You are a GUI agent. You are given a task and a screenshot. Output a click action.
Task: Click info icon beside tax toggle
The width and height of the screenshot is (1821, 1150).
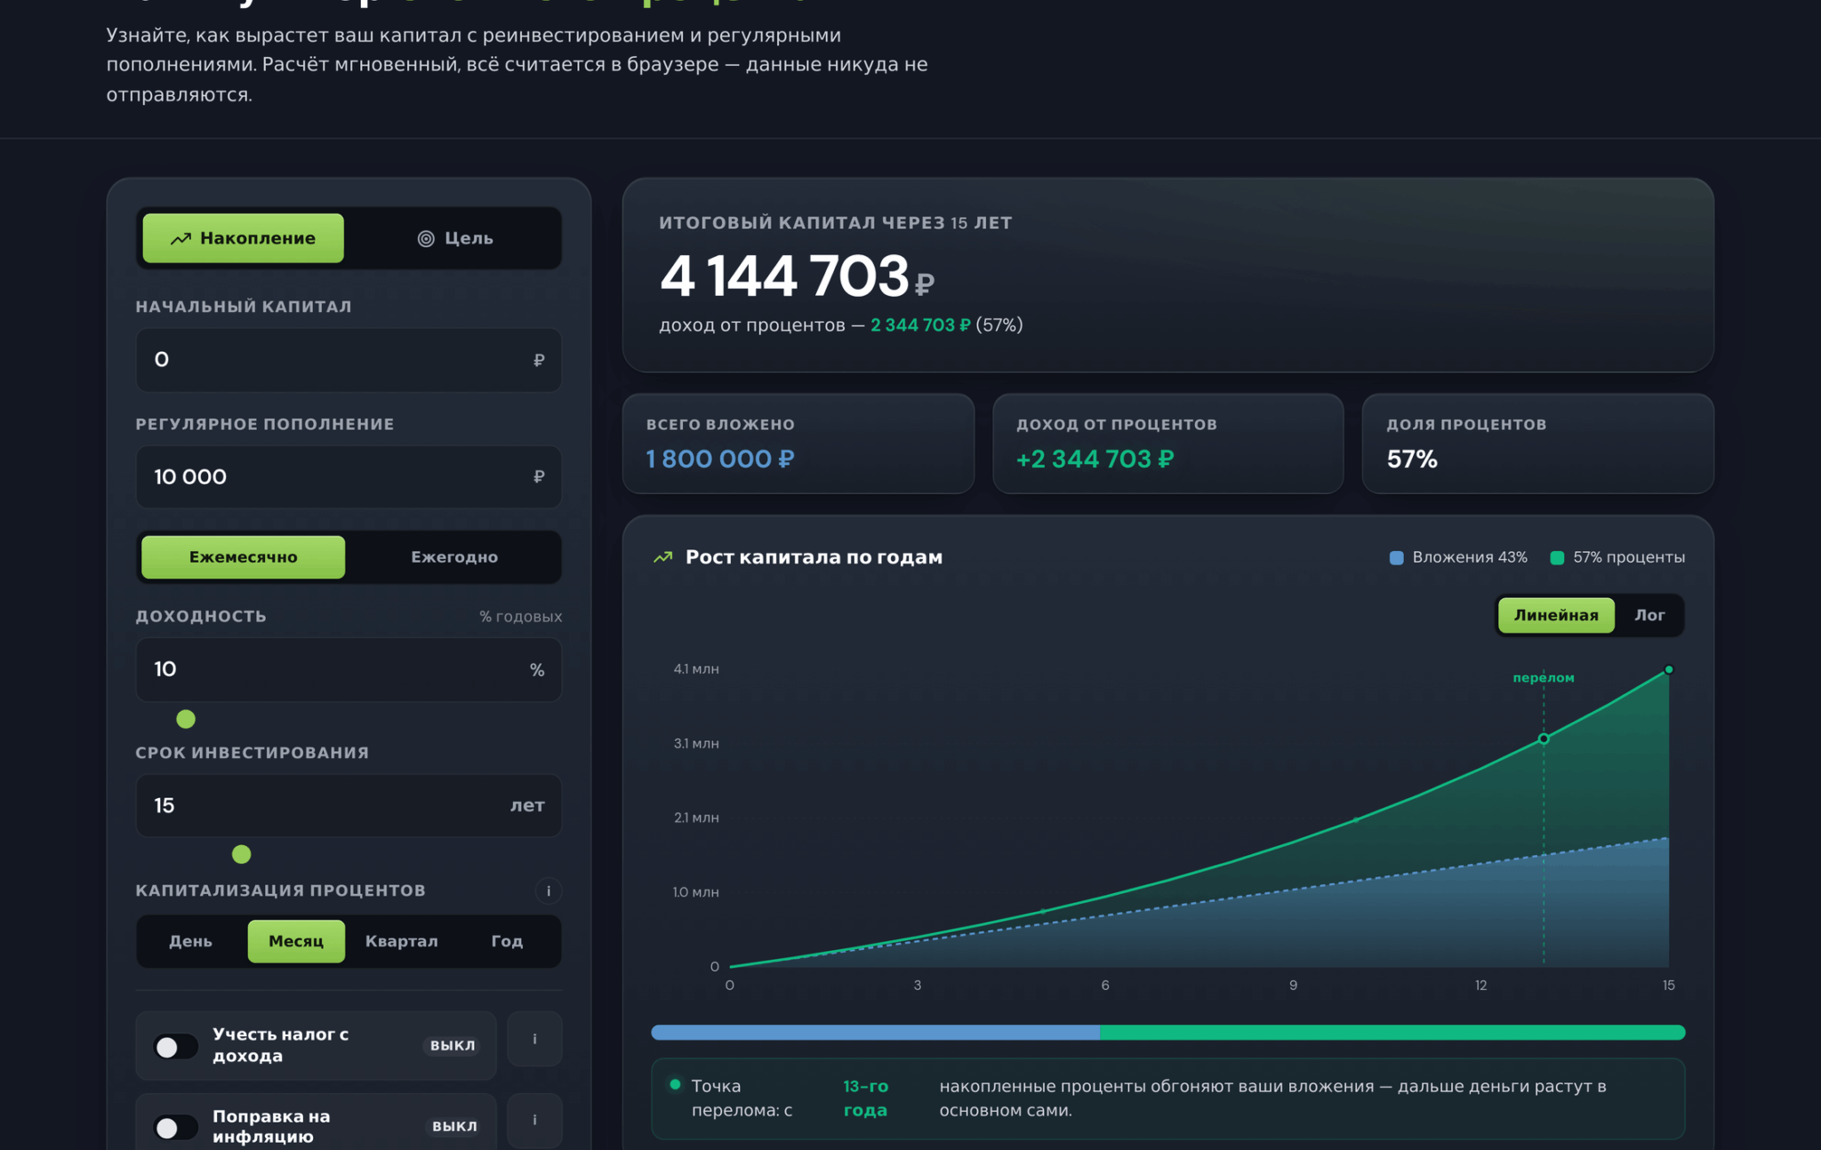pyautogui.click(x=534, y=1039)
